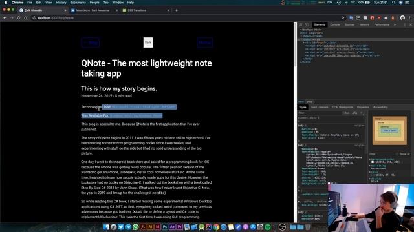Open the Chrome profile avatar

click(402, 18)
